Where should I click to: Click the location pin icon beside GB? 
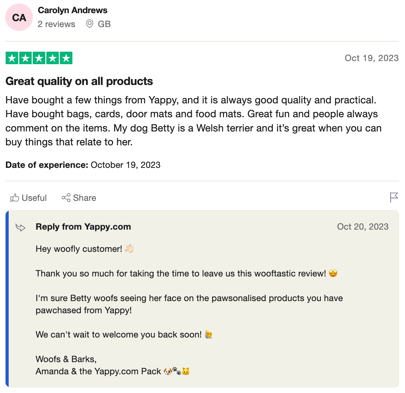click(89, 24)
